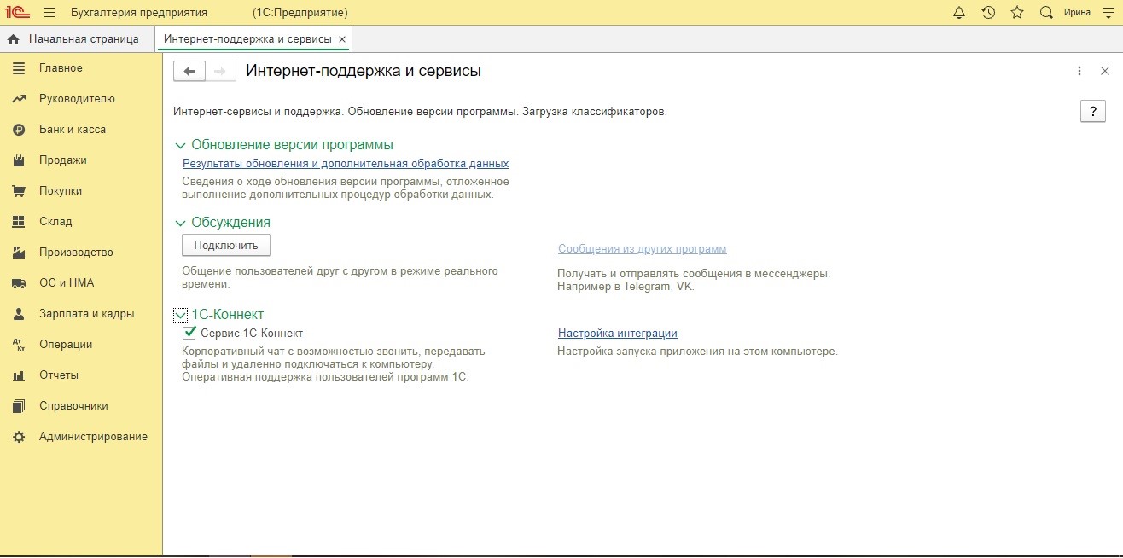1123x558 pixels.
Task: Open Производство factory icon
Action: 19,253
